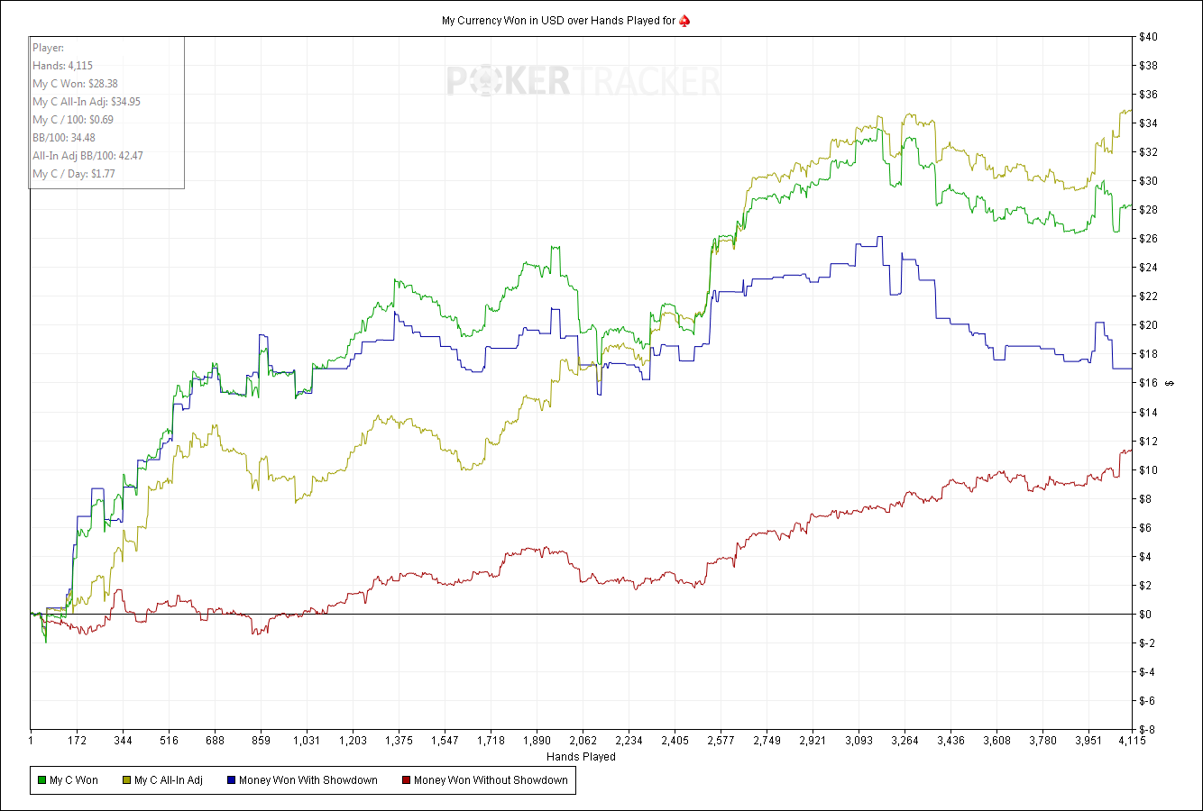The height and width of the screenshot is (811, 1203).
Task: Select the 'My C All-In Adj' legend label
Action: click(169, 780)
